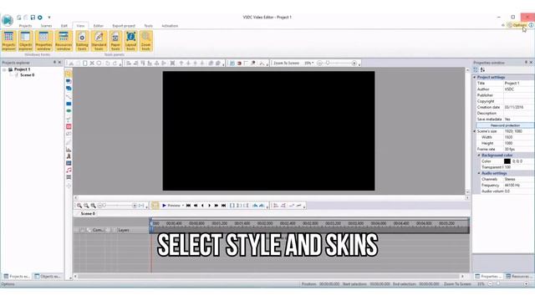Click the Redo arrow icon
This screenshot has width=535, height=301.
[x=115, y=64]
